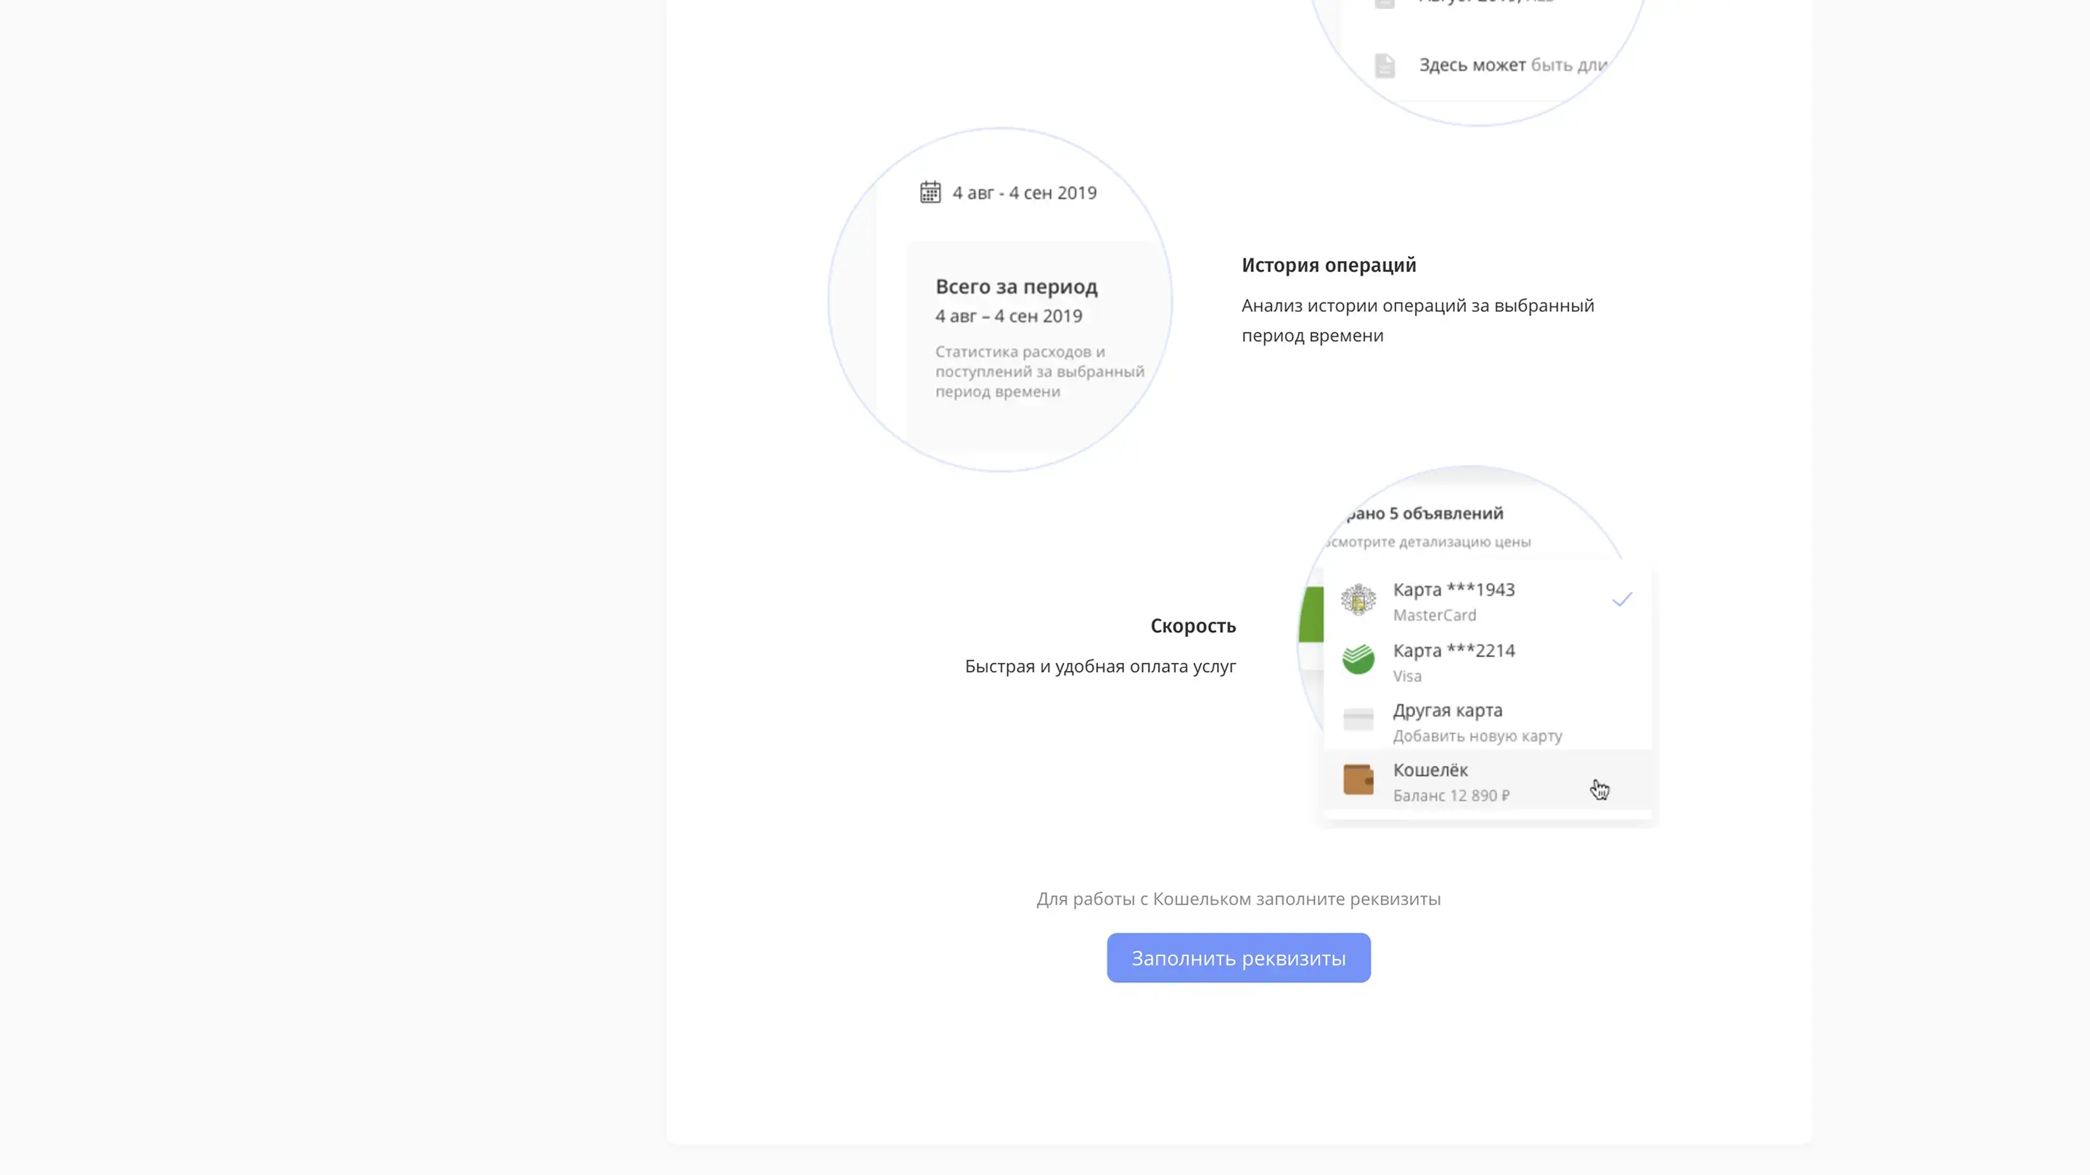Open the '4 авг - 4 сен 2019' date picker
This screenshot has width=2090, height=1175.
1024,193
